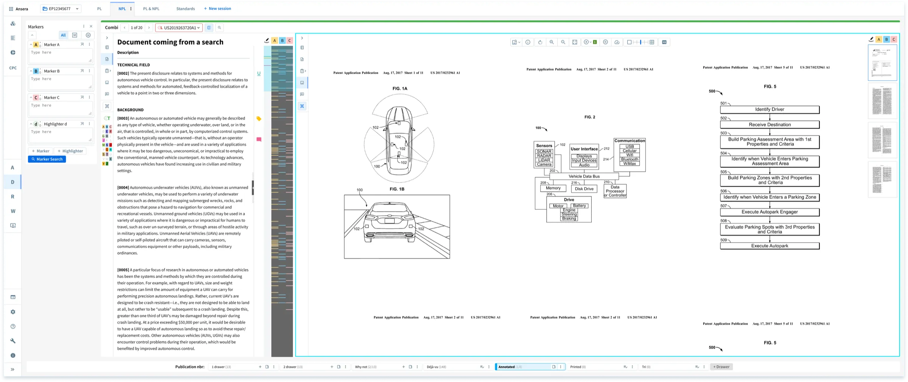The width and height of the screenshot is (908, 382).
Task: Toggle the side-by-side split view button
Action: pos(209,28)
